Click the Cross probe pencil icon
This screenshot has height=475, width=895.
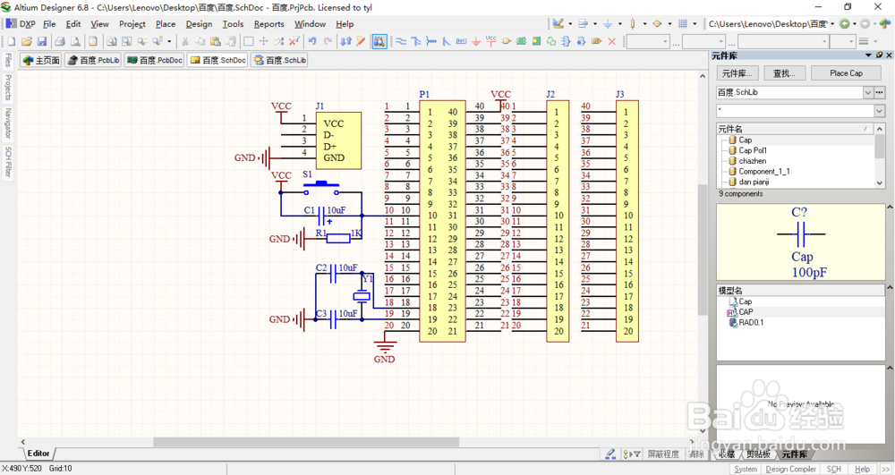point(361,41)
